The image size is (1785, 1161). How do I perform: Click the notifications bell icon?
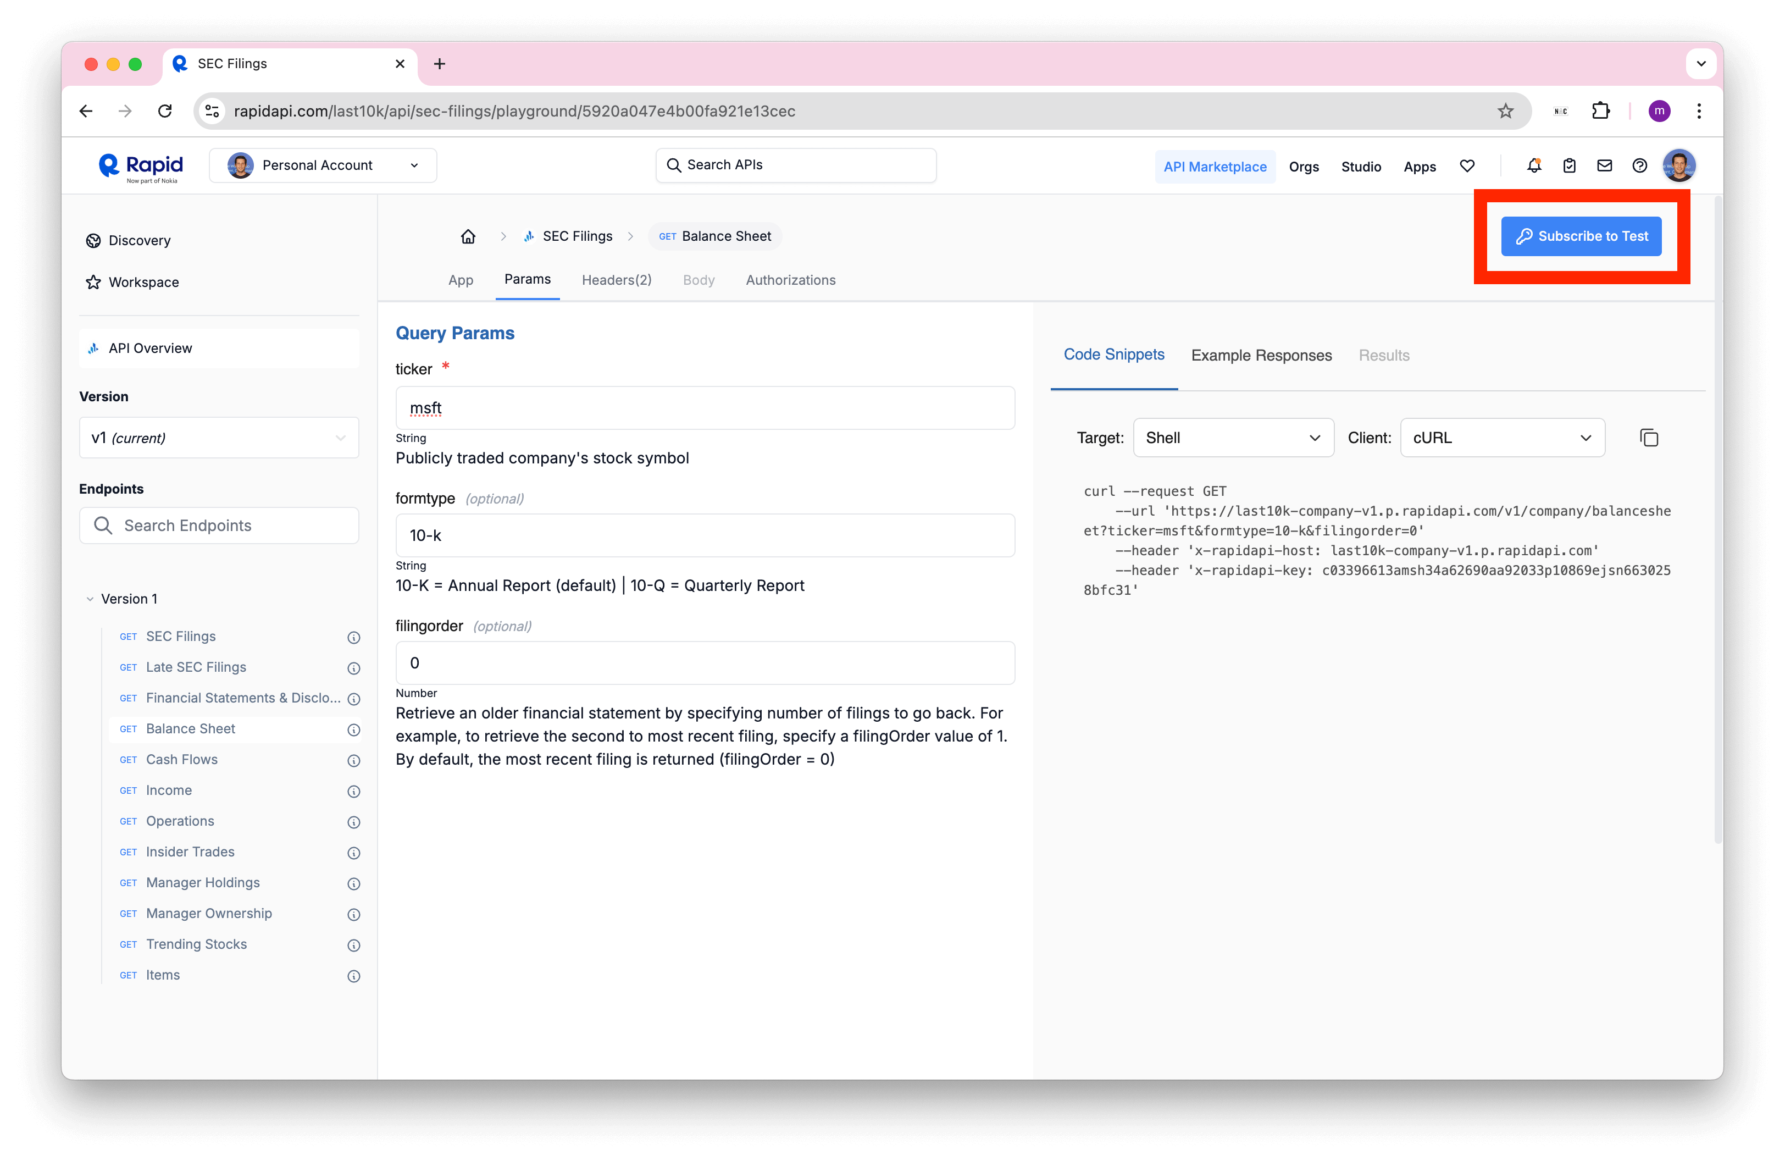coord(1535,167)
